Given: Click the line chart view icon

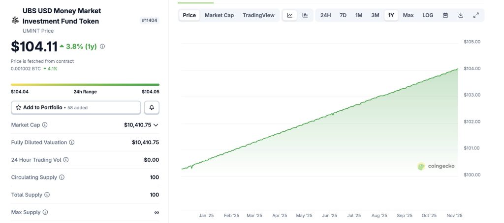Looking at the screenshot, I should [290, 15].
